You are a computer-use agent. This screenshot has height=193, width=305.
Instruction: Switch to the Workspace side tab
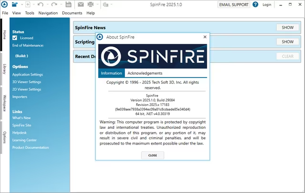[x=4, y=103]
